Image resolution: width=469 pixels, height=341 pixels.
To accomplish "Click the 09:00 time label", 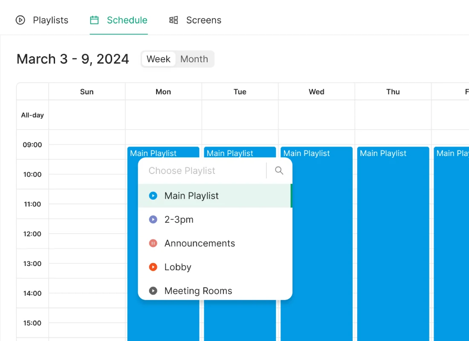I will 32,145.
